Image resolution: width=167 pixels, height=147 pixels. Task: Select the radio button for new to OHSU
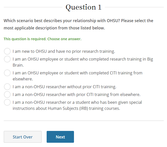point(7,52)
